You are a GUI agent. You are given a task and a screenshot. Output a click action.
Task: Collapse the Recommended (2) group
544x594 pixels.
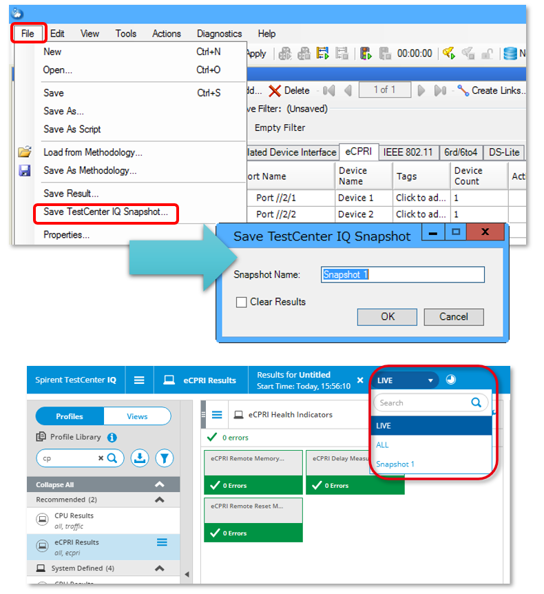[x=160, y=500]
